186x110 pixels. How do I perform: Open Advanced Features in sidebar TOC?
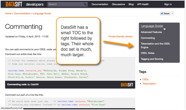[x=152, y=32]
